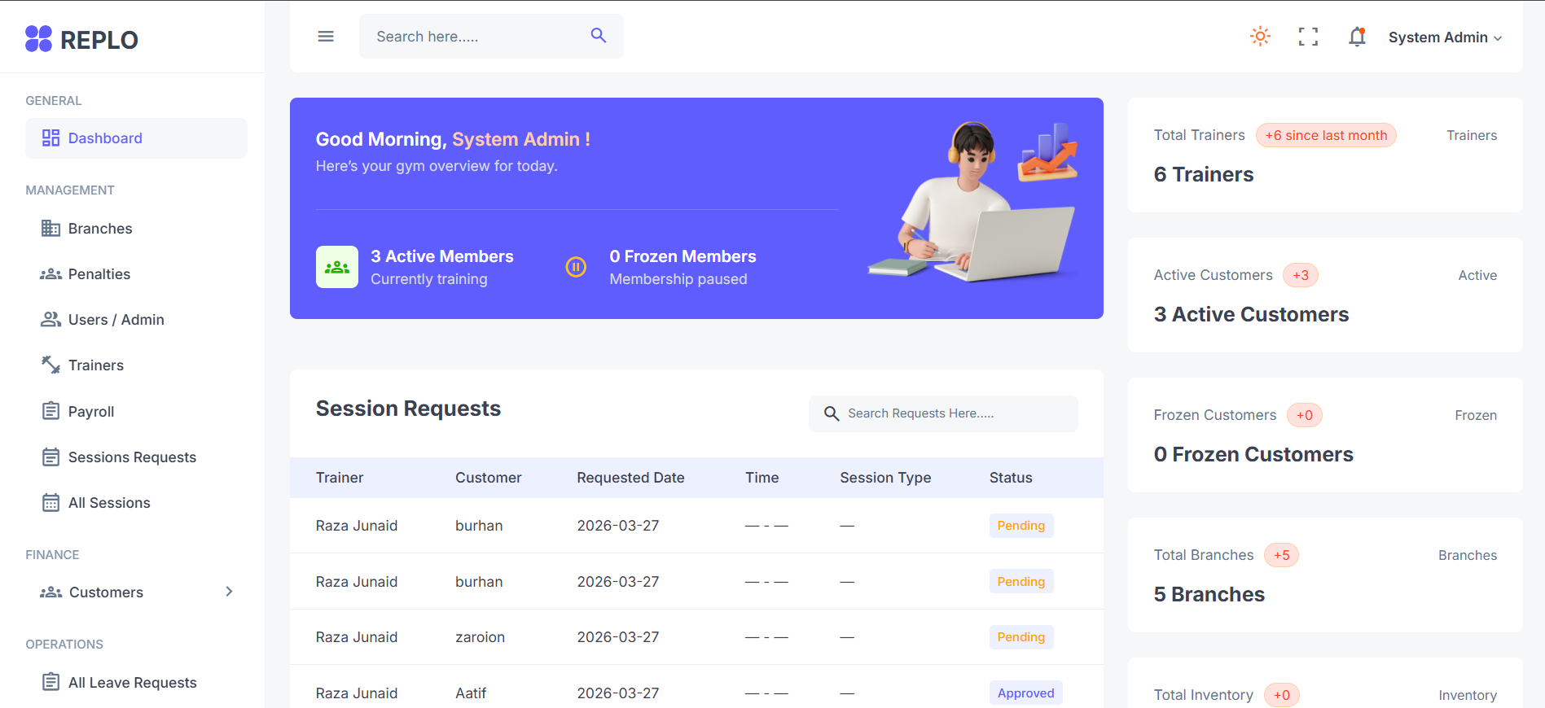The image size is (1545, 708).
Task: Expand the Customers submenu chevron
Action: 229,592
